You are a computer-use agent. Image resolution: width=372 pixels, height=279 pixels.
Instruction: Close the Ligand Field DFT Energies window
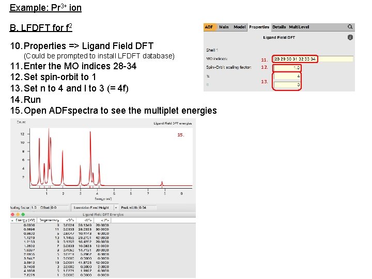12,214
